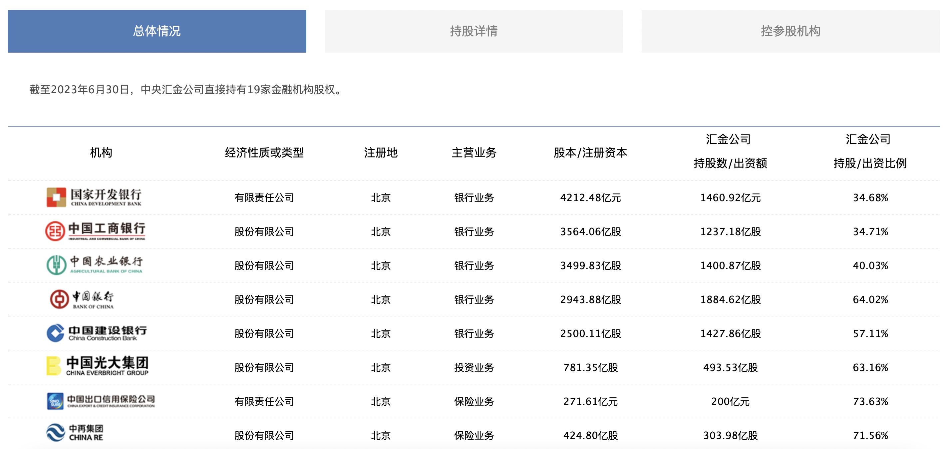This screenshot has height=449, width=947.
Task: Click the China Construction Bank logo
Action: tap(97, 333)
